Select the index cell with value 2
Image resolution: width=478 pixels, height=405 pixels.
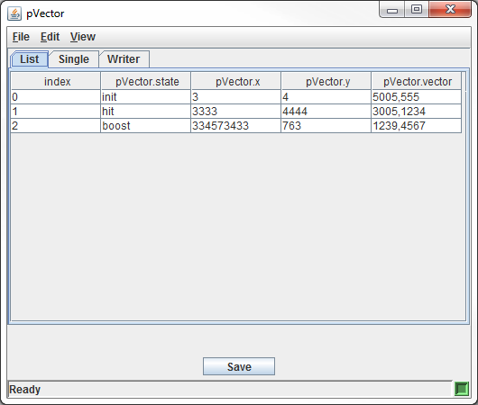(x=56, y=126)
